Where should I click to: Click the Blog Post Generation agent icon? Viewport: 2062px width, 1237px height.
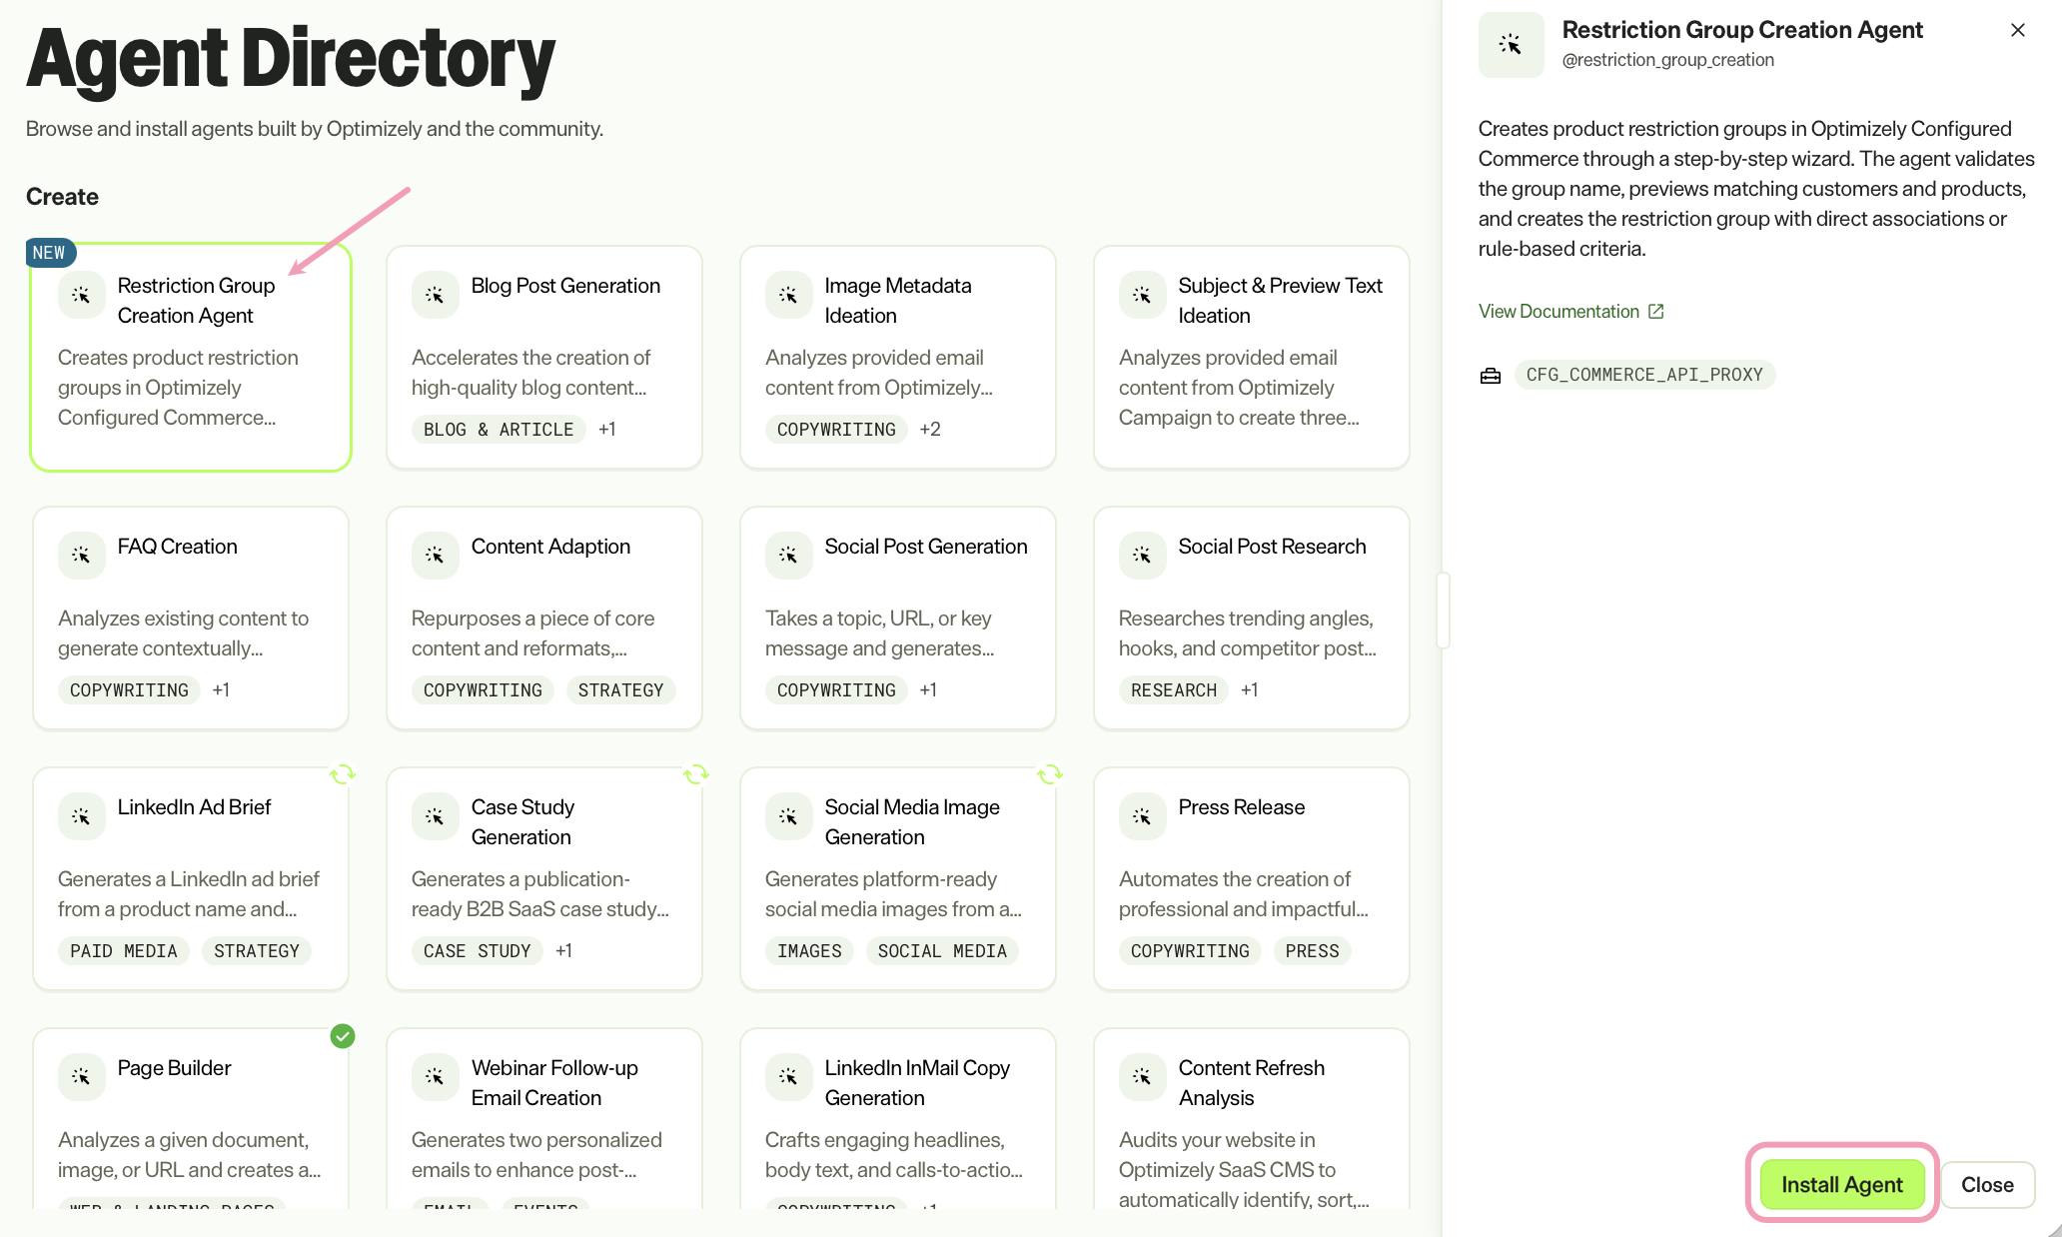click(x=436, y=296)
